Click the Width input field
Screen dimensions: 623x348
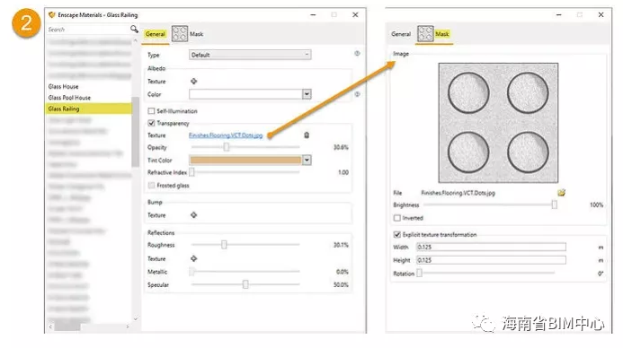click(x=491, y=247)
